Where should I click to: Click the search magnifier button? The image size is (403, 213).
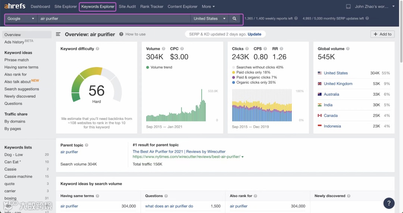click(234, 19)
